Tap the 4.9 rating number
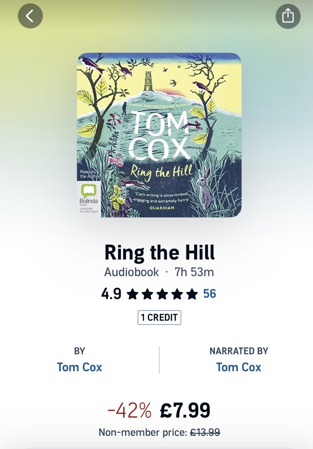Screen dimensions: 313x449 point(111,294)
